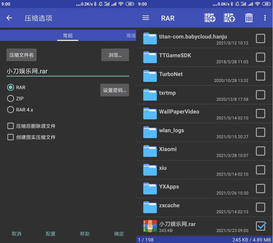The image size is (273, 243).
Task: Select the ZIP archive format
Action: (10, 98)
